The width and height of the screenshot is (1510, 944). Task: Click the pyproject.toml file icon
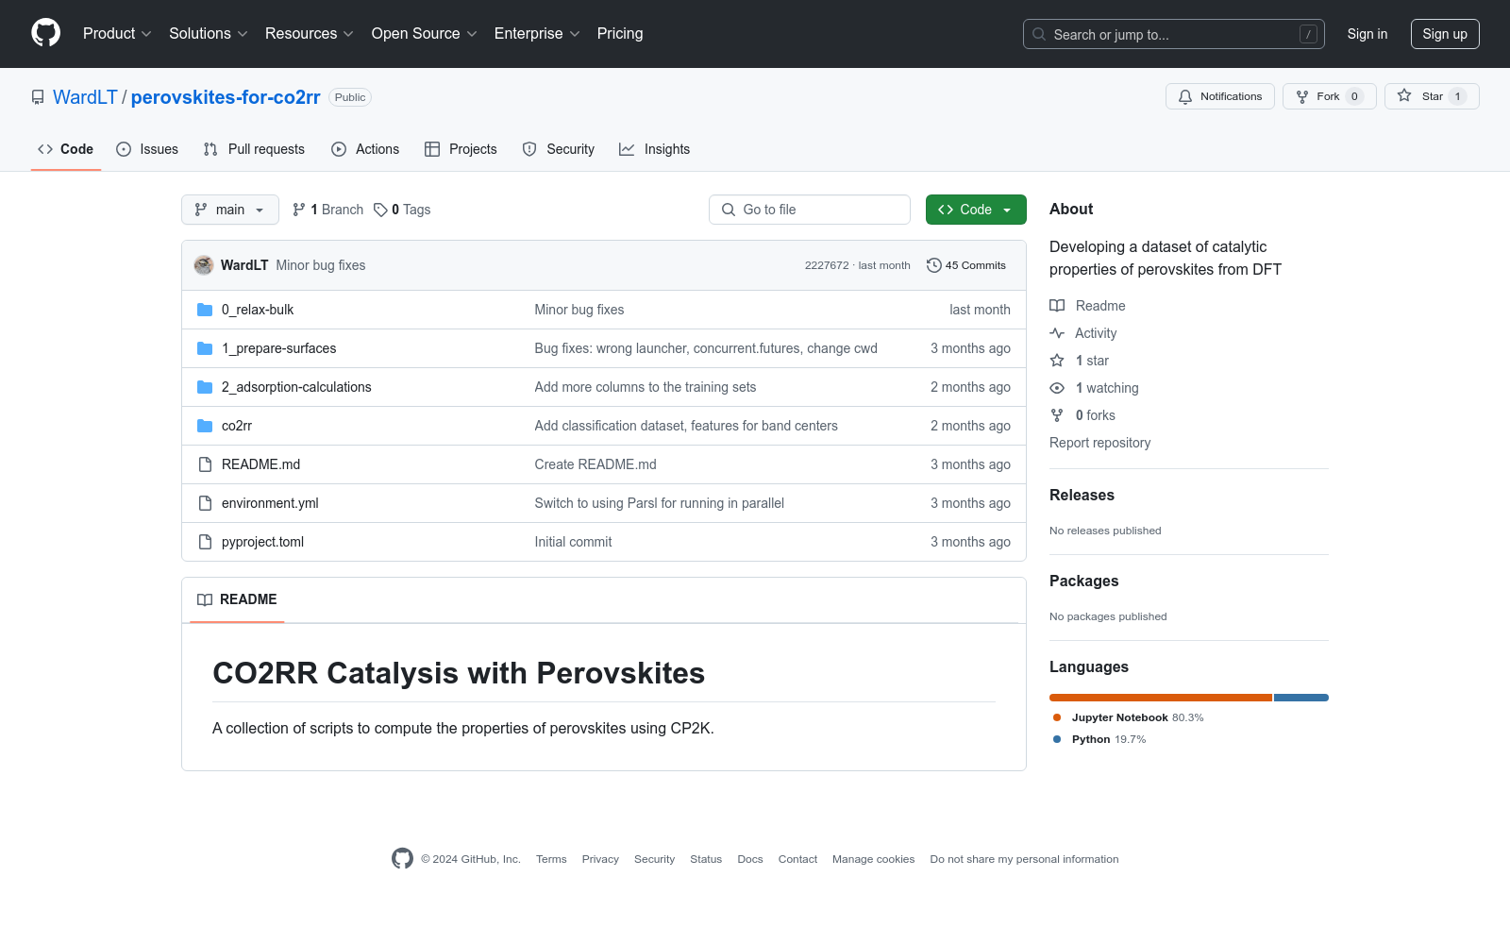coord(205,542)
